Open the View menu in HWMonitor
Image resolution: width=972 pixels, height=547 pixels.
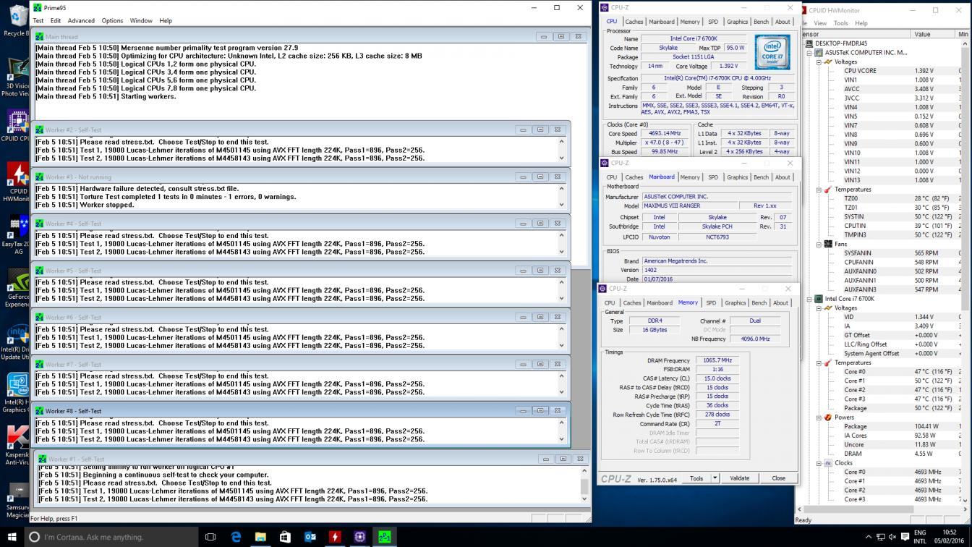point(820,23)
